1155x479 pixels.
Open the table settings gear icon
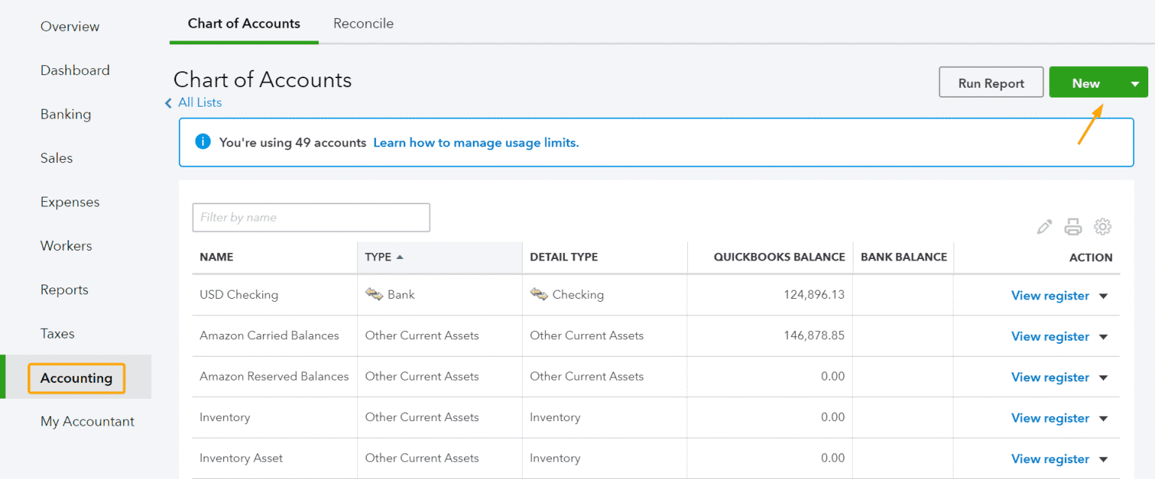(1102, 226)
